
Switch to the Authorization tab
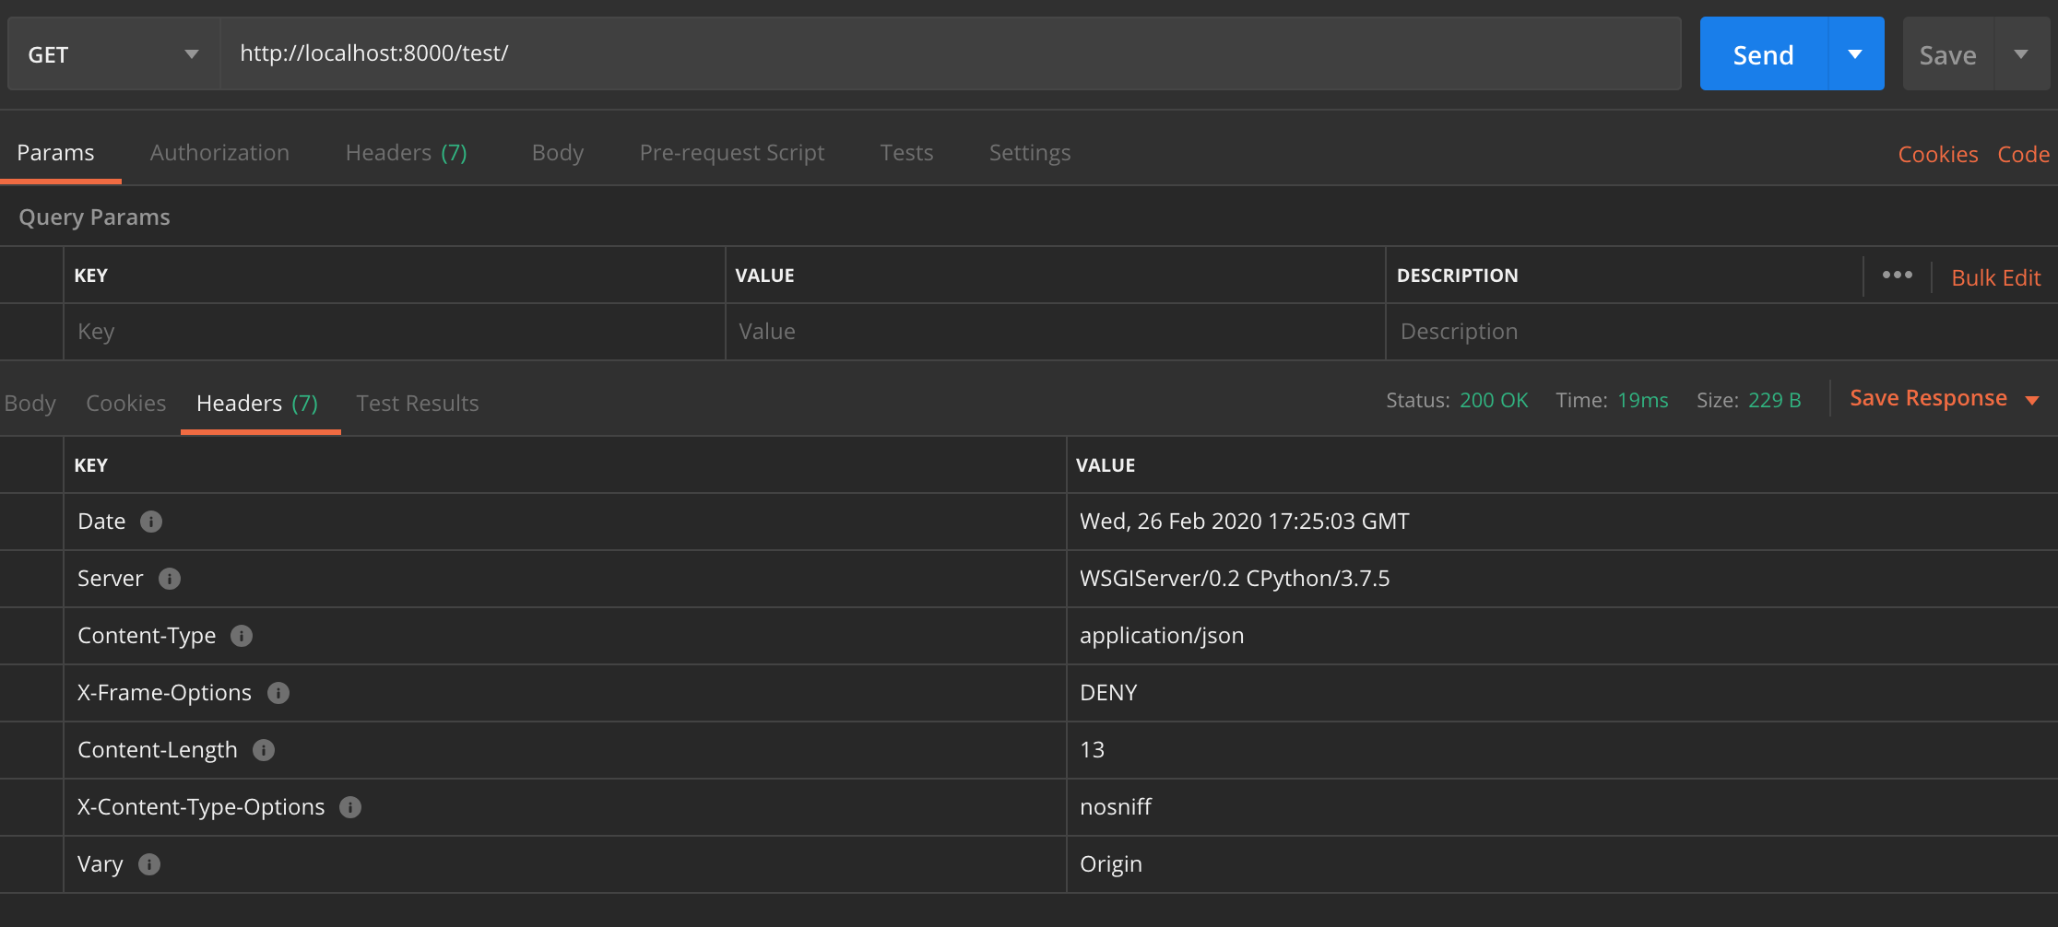click(219, 152)
